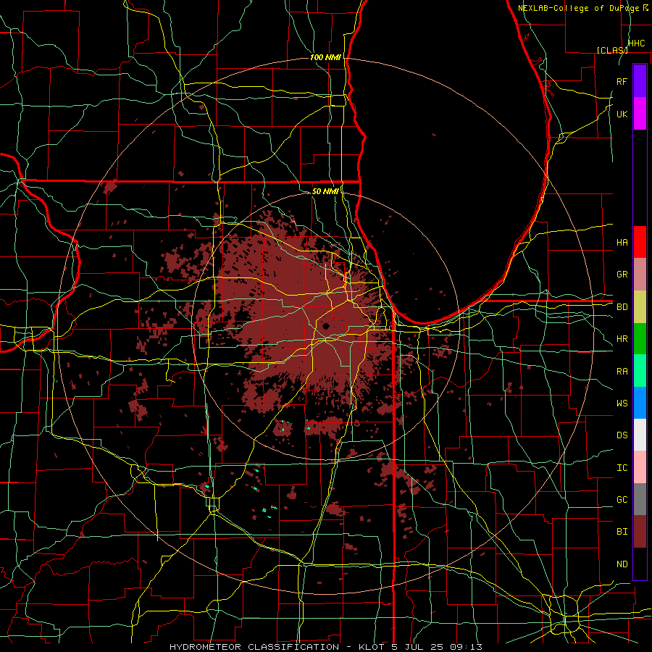Image resolution: width=652 pixels, height=652 pixels.
Task: Click the red HA legend swatch
Action: pyautogui.click(x=640, y=242)
